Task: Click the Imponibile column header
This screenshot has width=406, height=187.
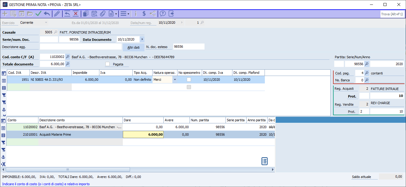Action: point(85,73)
